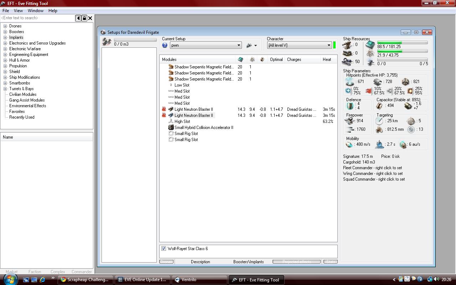Click the lock icon beside the search box
Image resolution: width=456 pixels, height=285 pixels.
click(84, 18)
